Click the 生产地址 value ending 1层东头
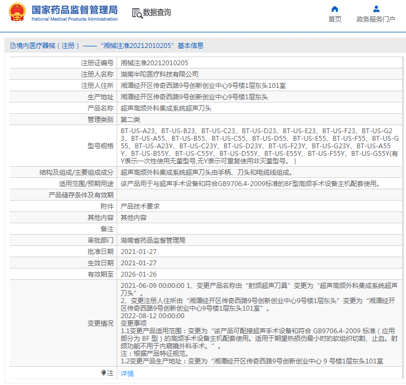The height and width of the screenshot is (385, 406). [194, 97]
